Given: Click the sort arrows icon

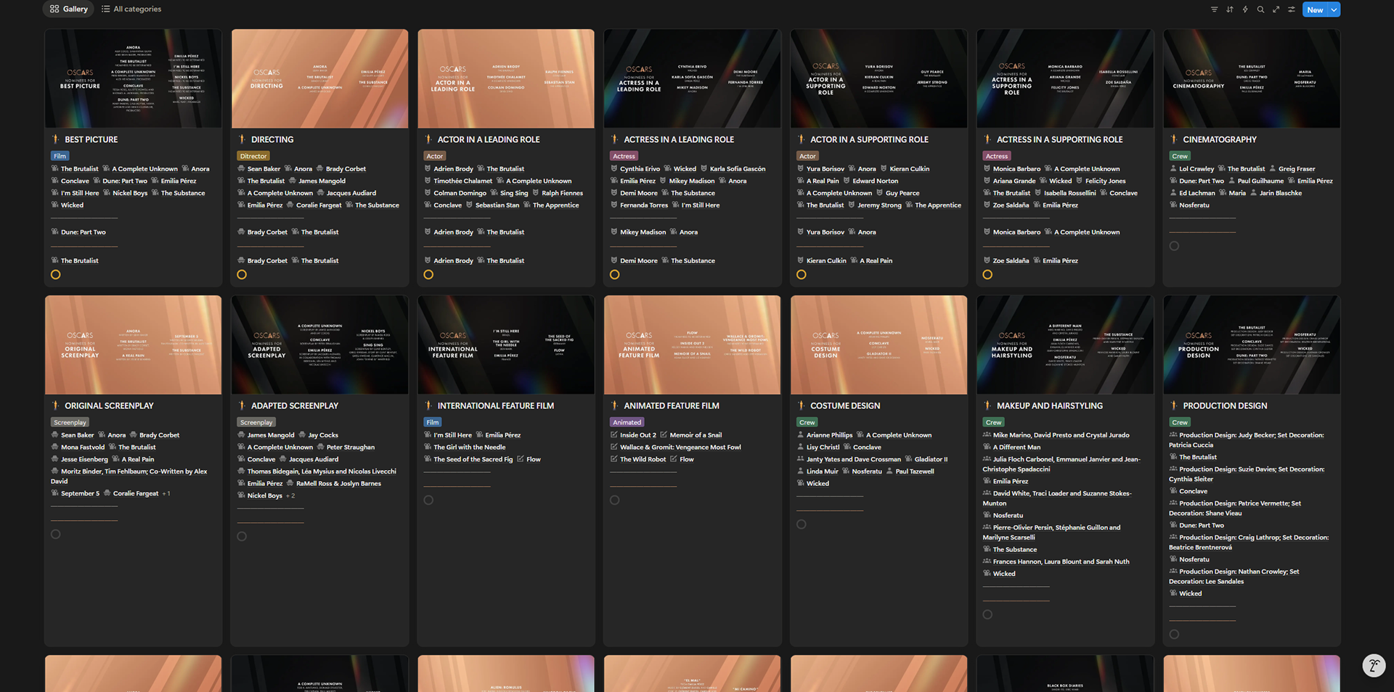Looking at the screenshot, I should pos(1230,9).
